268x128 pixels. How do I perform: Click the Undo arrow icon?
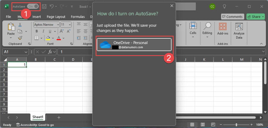[52, 6]
